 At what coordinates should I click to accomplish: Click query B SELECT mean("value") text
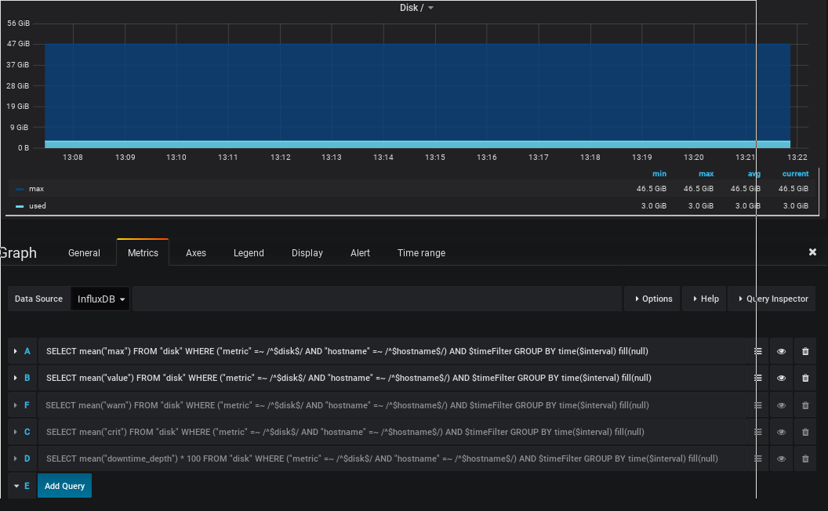(348, 378)
